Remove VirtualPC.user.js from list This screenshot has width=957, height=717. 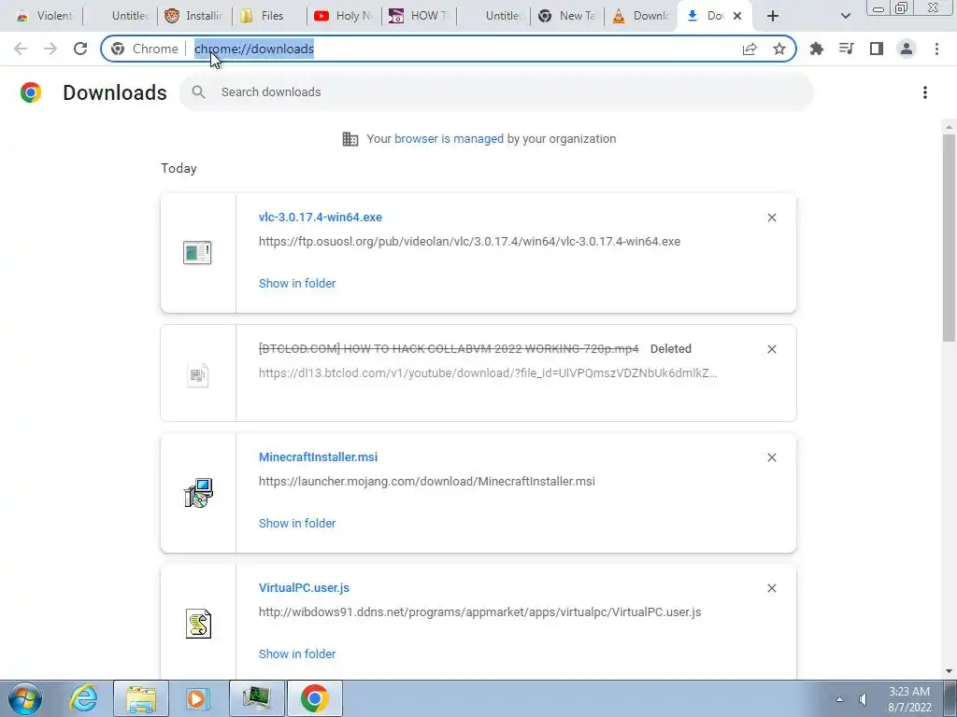(771, 588)
